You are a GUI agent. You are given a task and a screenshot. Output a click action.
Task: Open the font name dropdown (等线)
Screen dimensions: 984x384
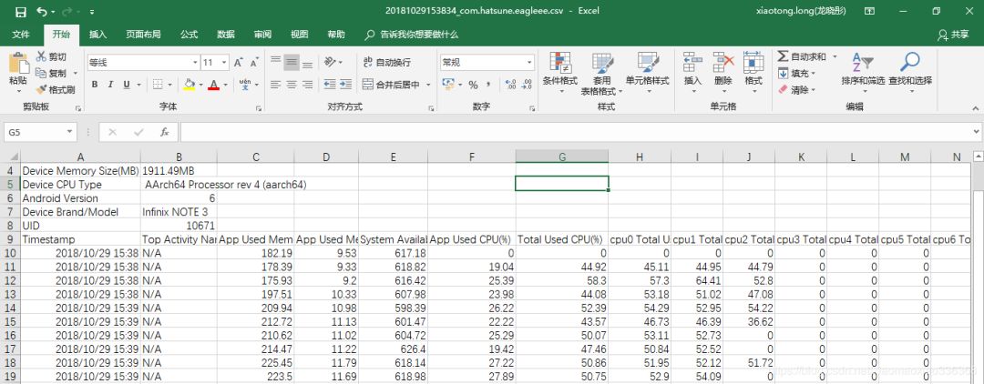point(194,63)
